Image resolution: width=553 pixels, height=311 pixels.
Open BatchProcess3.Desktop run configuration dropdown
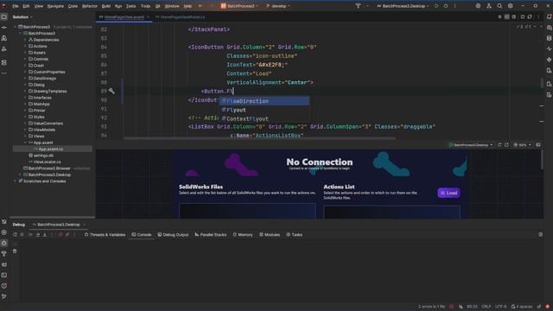coord(404,6)
